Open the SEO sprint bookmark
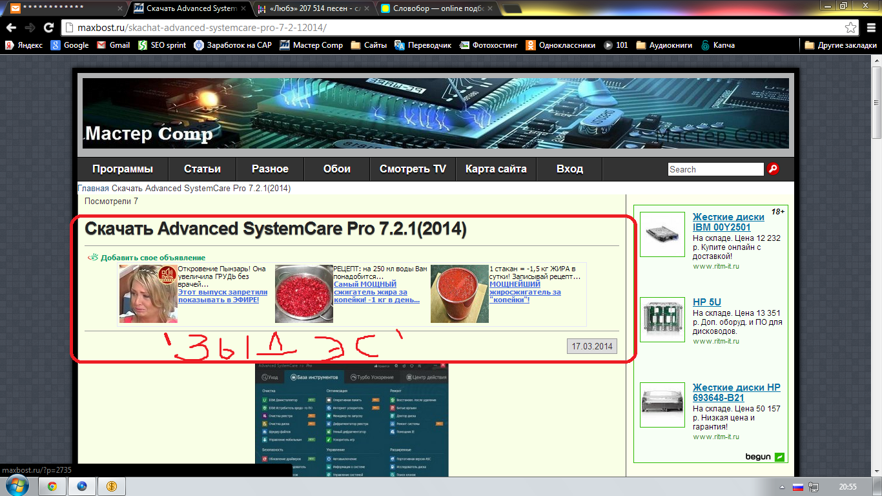This screenshot has height=496, width=882. coord(162,45)
